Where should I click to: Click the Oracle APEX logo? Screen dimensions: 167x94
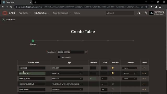[x=5, y=13]
